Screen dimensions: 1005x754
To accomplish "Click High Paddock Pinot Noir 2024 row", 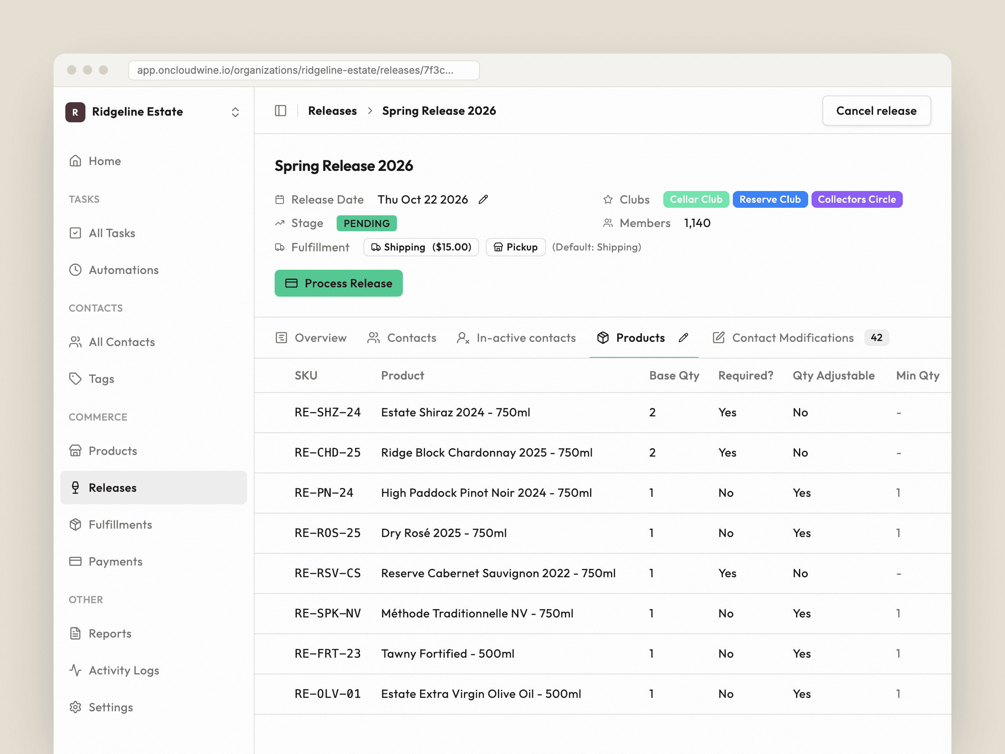I will point(603,493).
